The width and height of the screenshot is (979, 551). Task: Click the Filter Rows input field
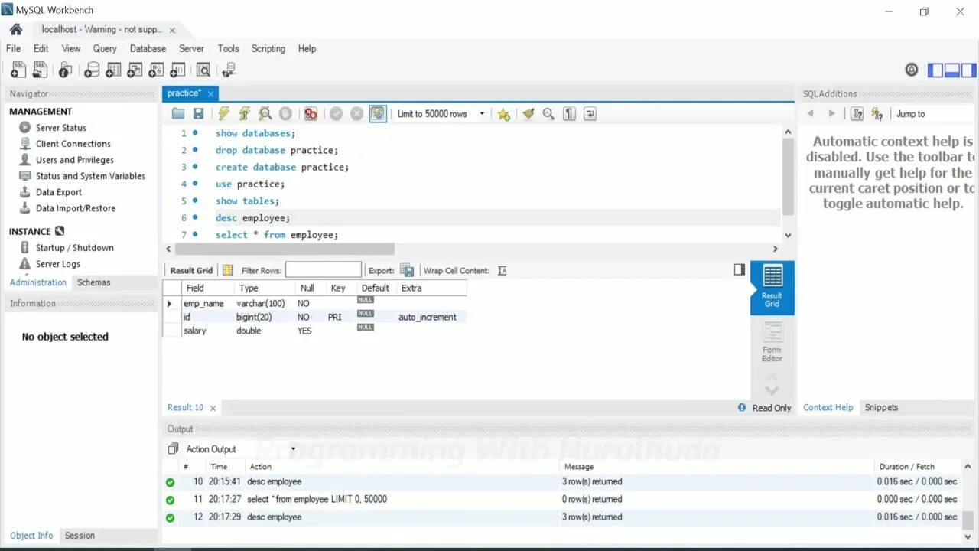click(x=324, y=270)
